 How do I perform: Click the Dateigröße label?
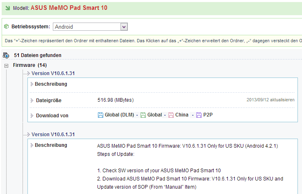click(x=48, y=100)
